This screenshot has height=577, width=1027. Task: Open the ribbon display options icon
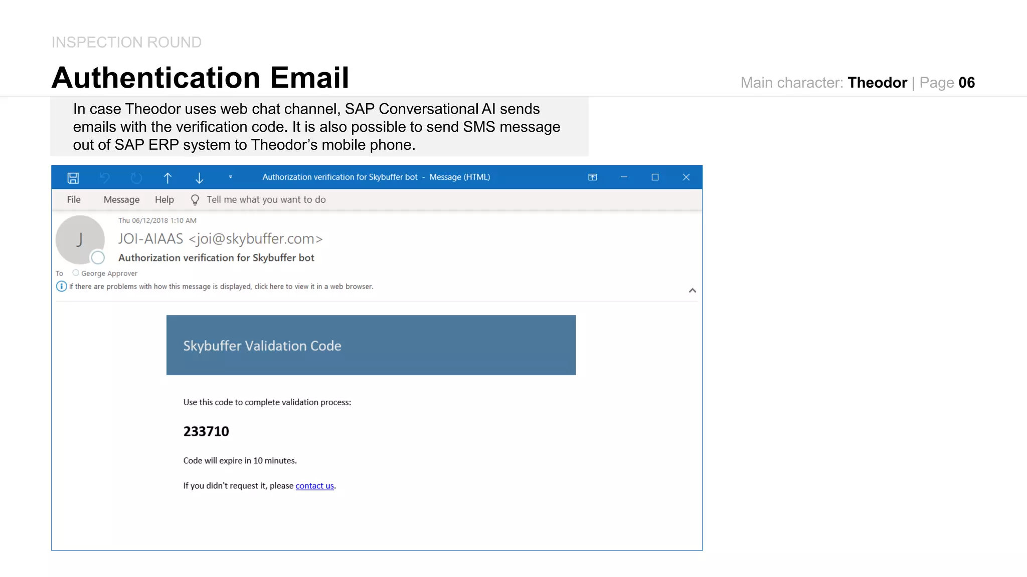tap(593, 177)
